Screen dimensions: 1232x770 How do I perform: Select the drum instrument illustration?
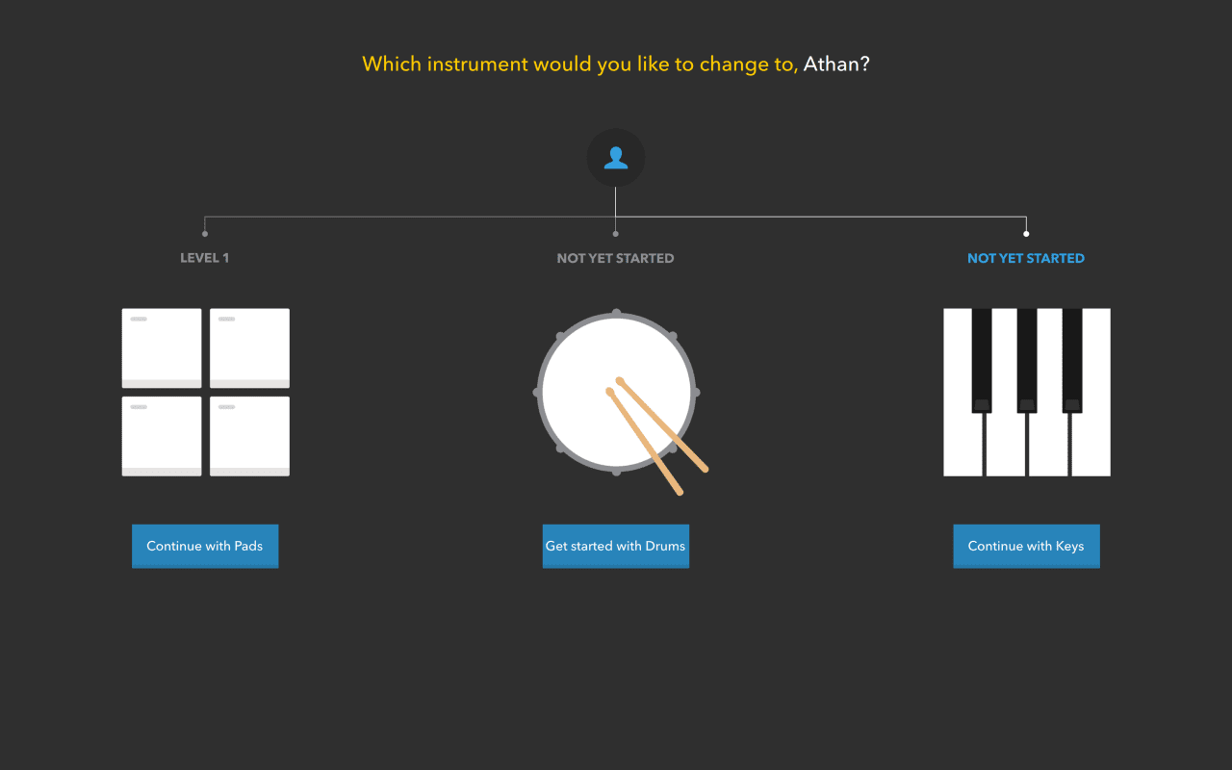[x=616, y=392]
